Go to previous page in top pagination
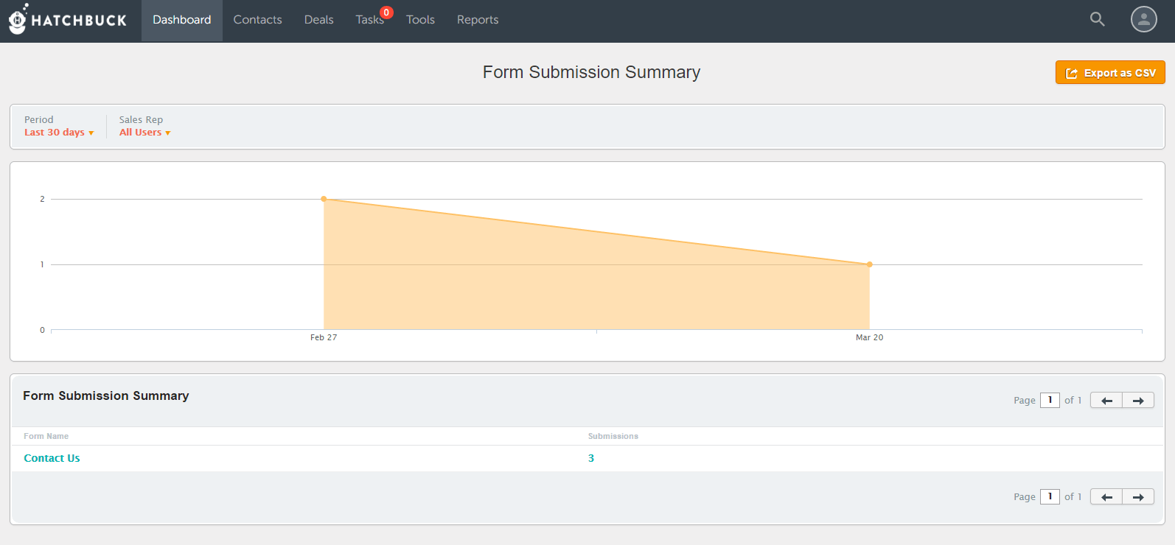The image size is (1175, 545). coord(1106,401)
